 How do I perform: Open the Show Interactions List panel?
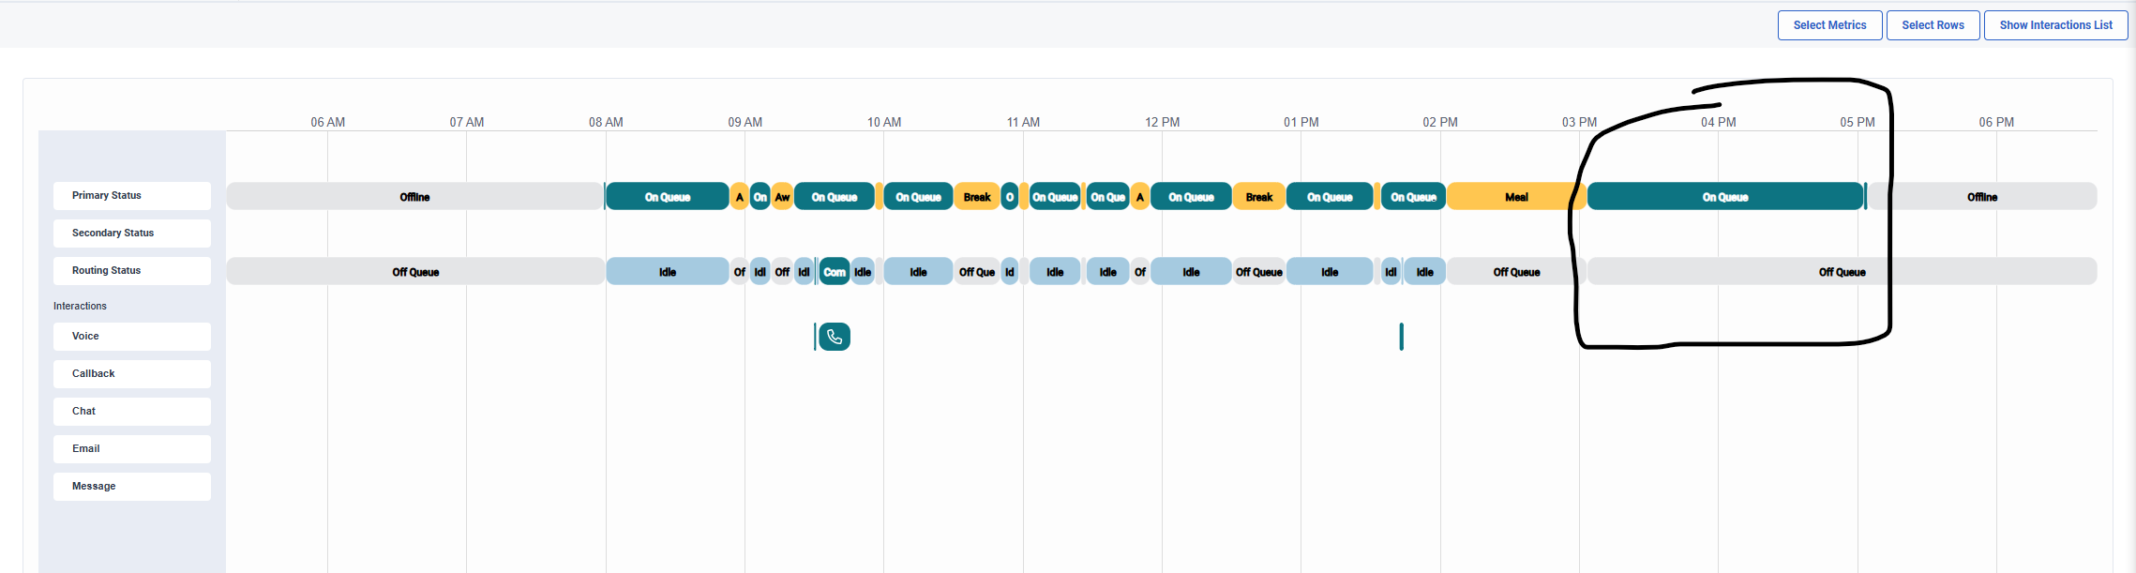(x=2055, y=25)
